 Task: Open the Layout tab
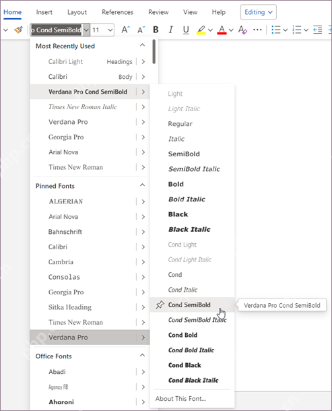click(77, 12)
